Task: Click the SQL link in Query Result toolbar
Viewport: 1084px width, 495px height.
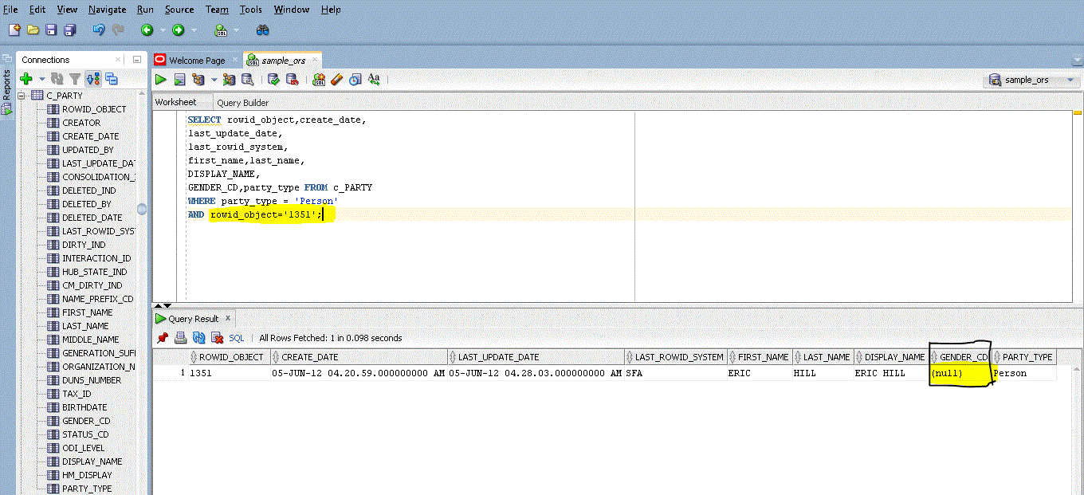Action: tap(237, 338)
